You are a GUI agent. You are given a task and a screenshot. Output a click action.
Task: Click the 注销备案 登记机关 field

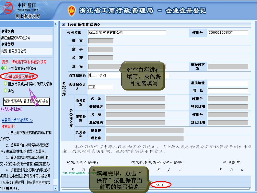pyautogui.click(x=135, y=123)
